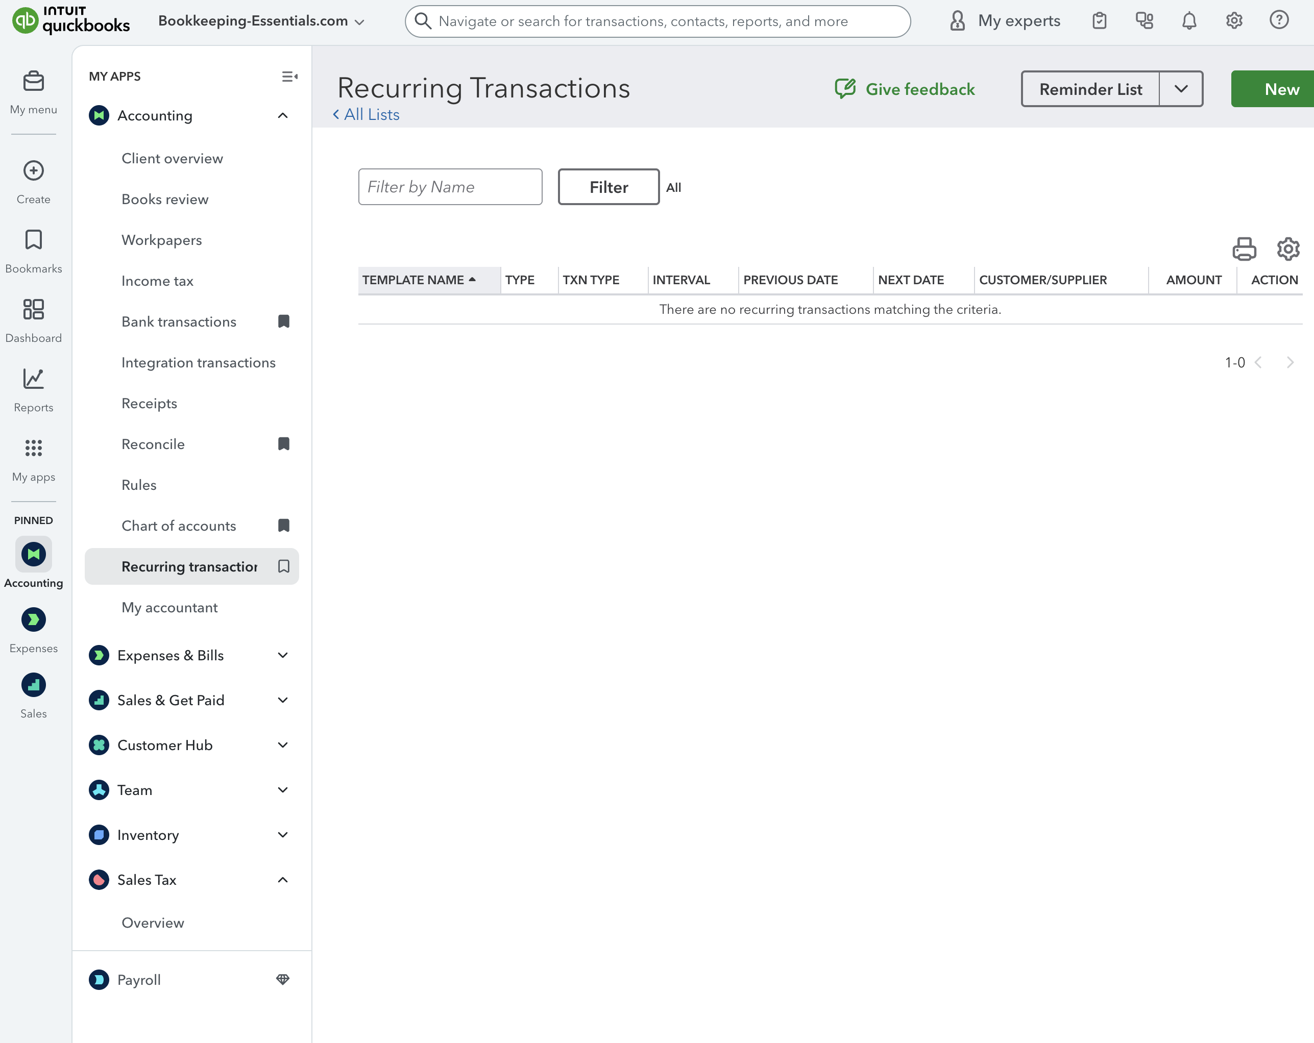This screenshot has width=1314, height=1043.
Task: Bookmark the Chart of accounts item
Action: click(283, 525)
